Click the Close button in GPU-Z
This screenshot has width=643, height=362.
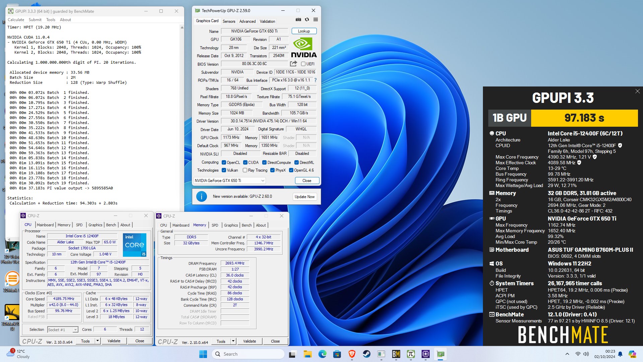pos(307,181)
